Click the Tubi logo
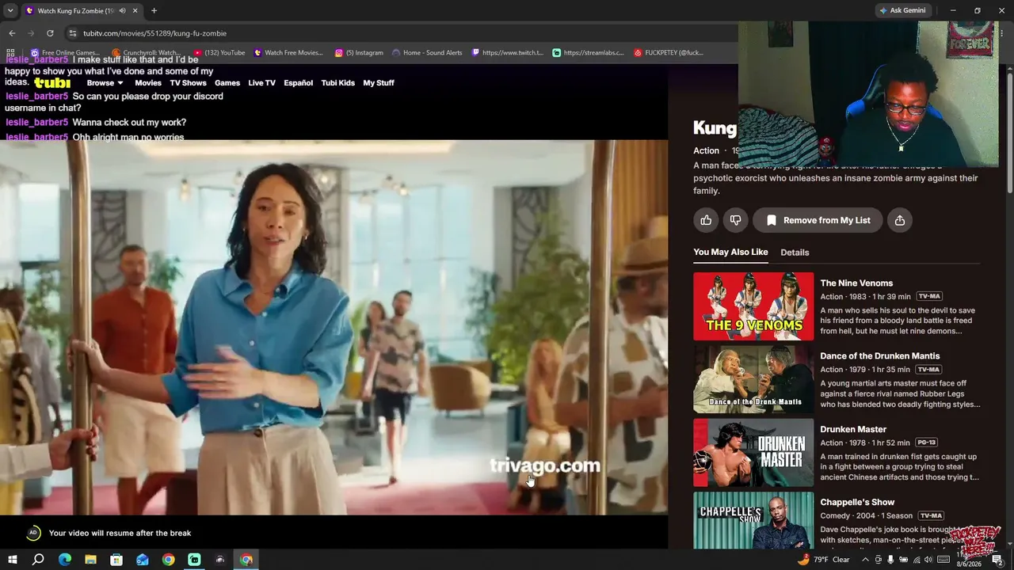The width and height of the screenshot is (1014, 570). pos(52,82)
